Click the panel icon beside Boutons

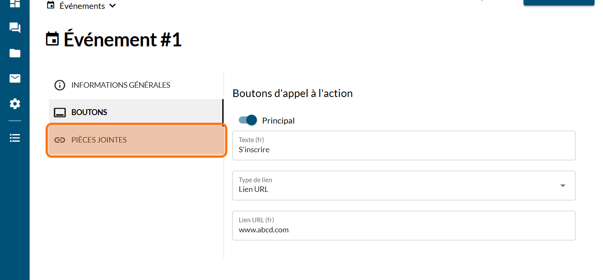(60, 113)
